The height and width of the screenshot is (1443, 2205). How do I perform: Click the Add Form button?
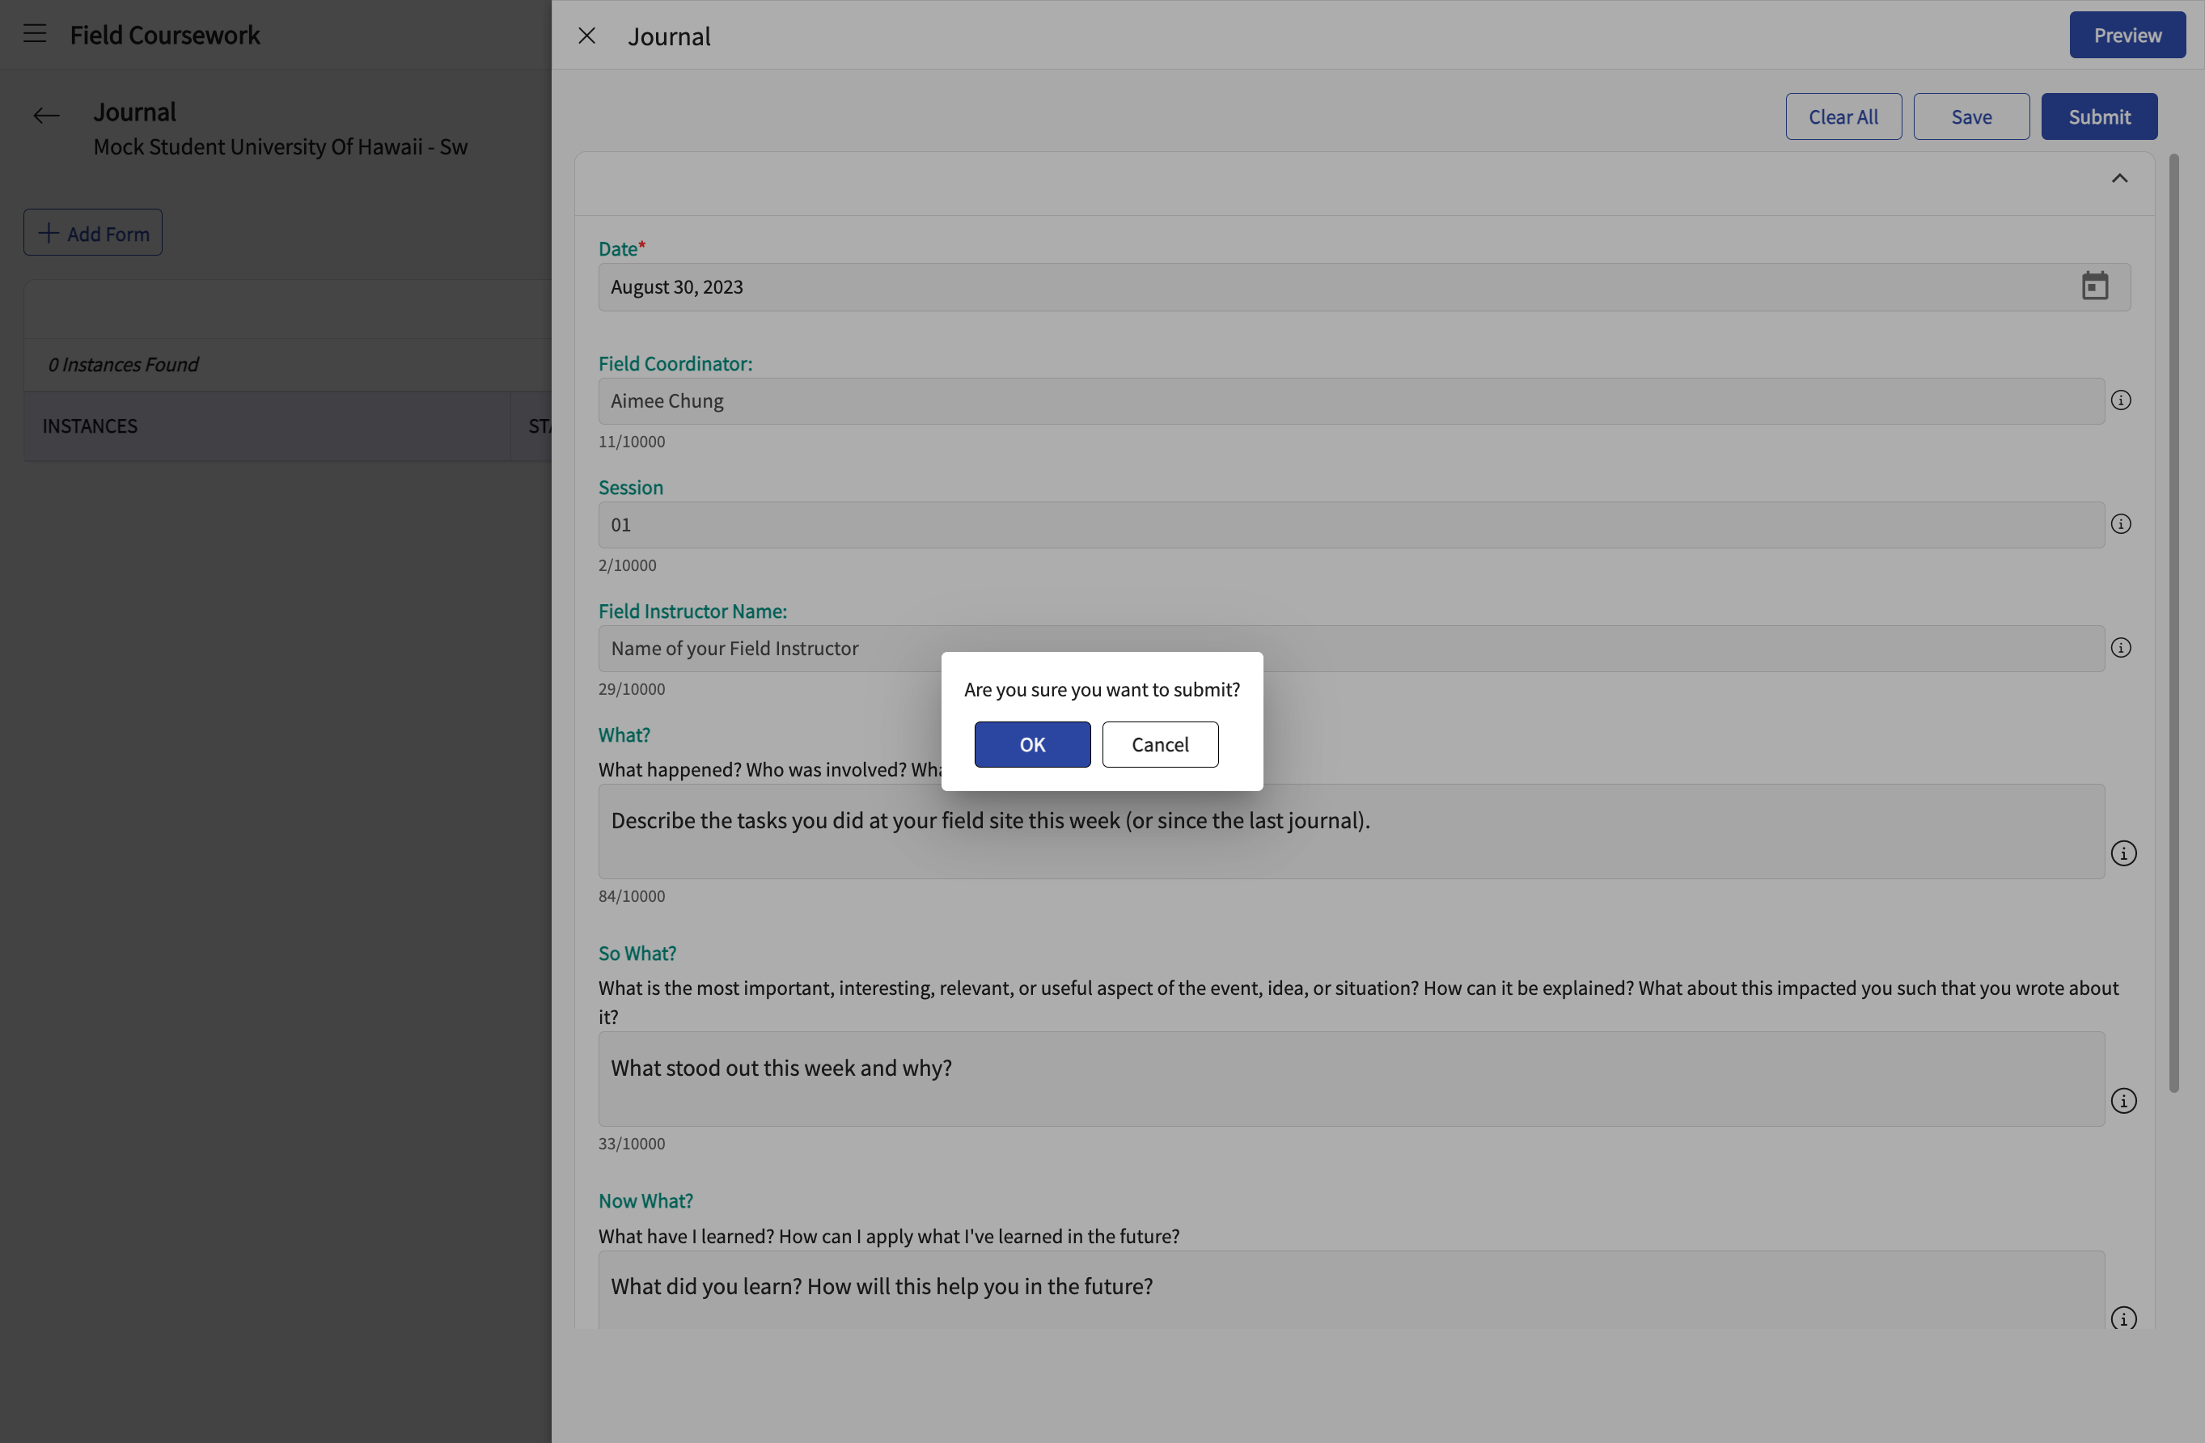pyautogui.click(x=93, y=232)
